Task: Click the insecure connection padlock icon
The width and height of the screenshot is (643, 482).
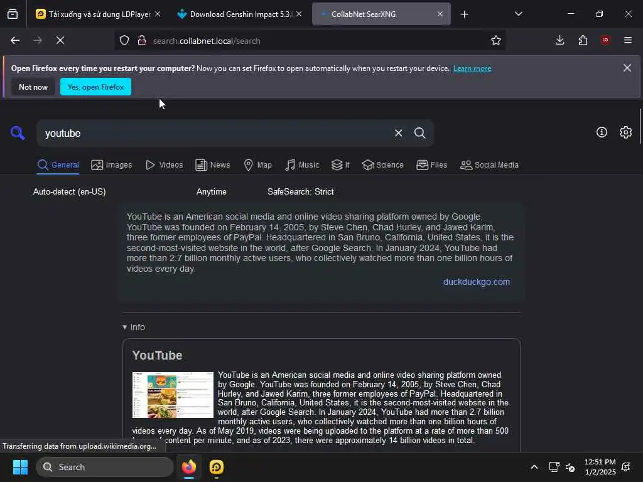Action: point(142,41)
